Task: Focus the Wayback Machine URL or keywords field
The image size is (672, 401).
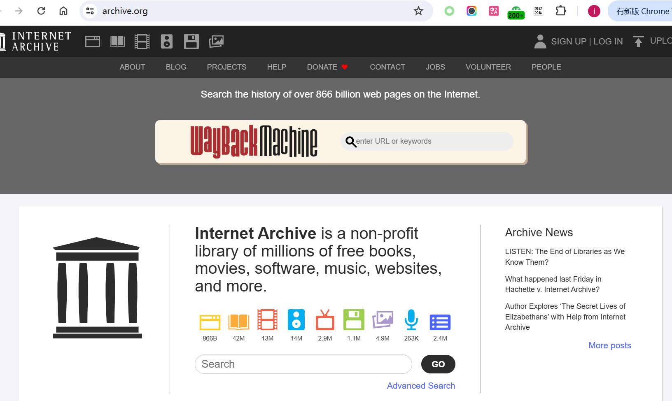Action: pos(427,141)
